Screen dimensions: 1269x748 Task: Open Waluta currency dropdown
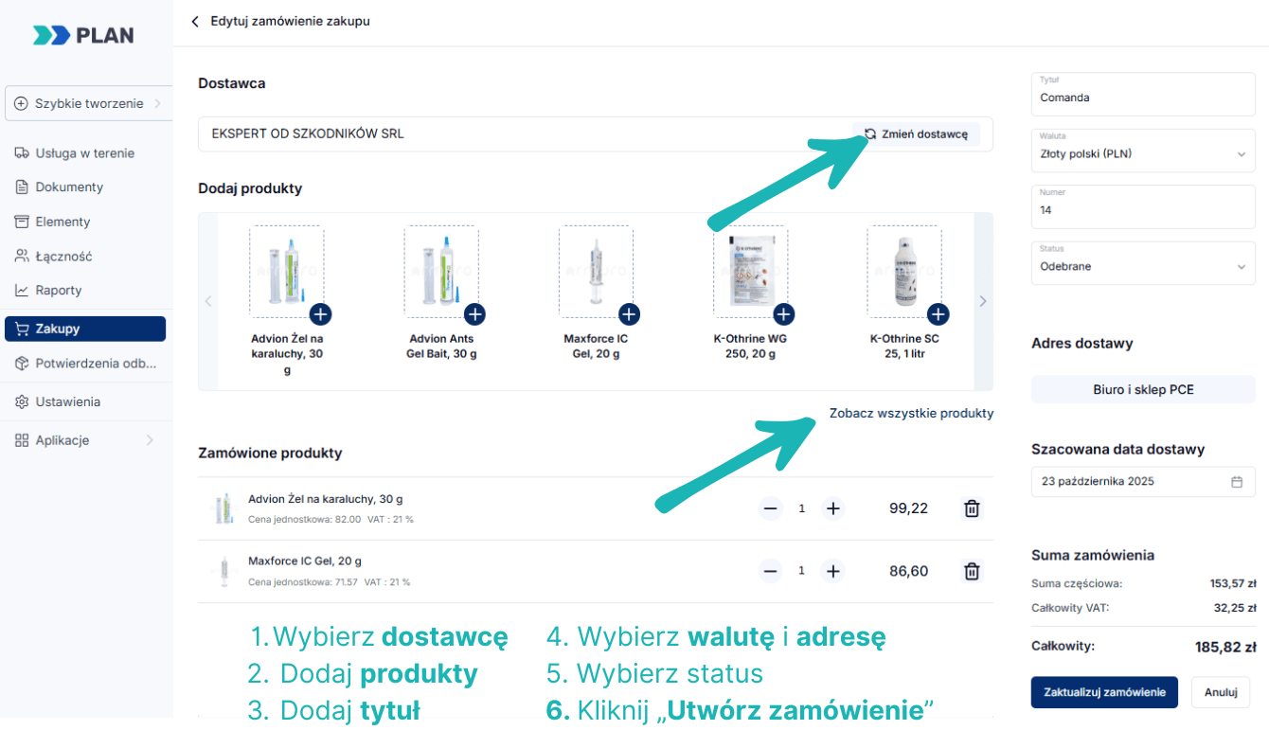(1143, 150)
